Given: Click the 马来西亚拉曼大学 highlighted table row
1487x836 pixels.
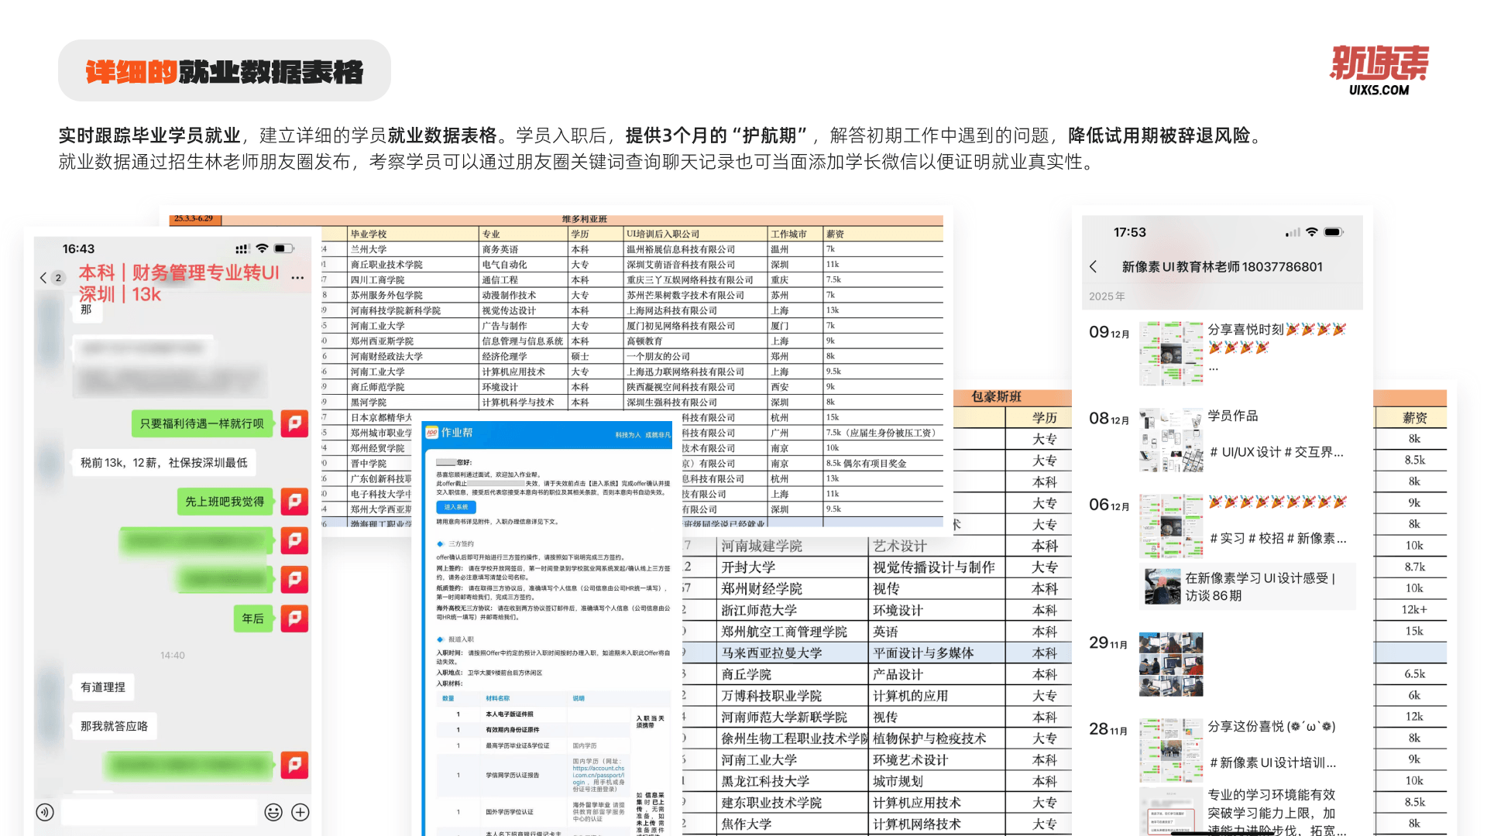Looking at the screenshot, I should [x=771, y=653].
